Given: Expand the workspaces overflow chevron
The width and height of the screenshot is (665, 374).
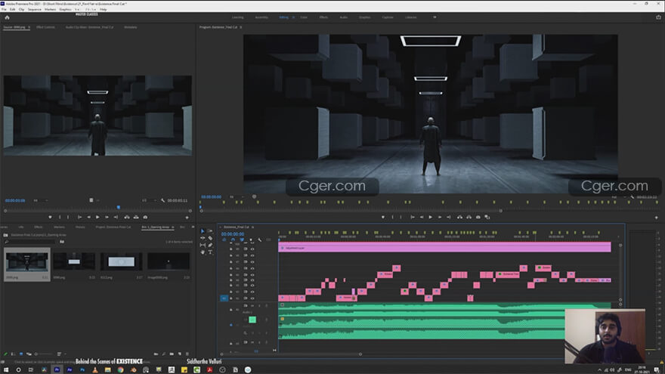Looking at the screenshot, I should [x=435, y=17].
